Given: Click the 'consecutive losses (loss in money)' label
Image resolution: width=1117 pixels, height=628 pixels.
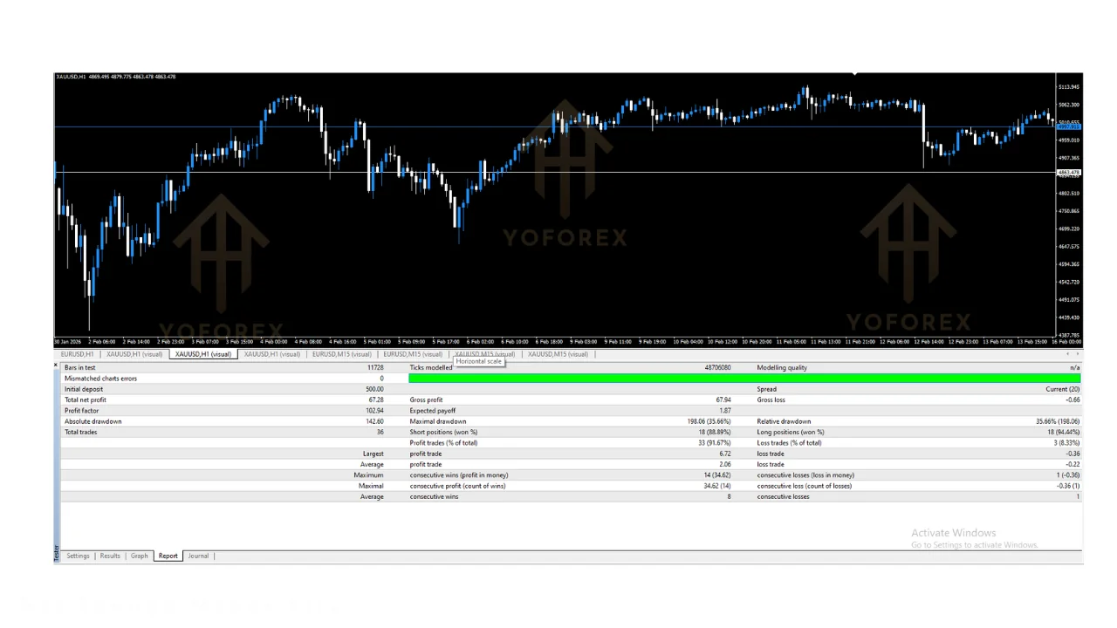Looking at the screenshot, I should (805, 475).
